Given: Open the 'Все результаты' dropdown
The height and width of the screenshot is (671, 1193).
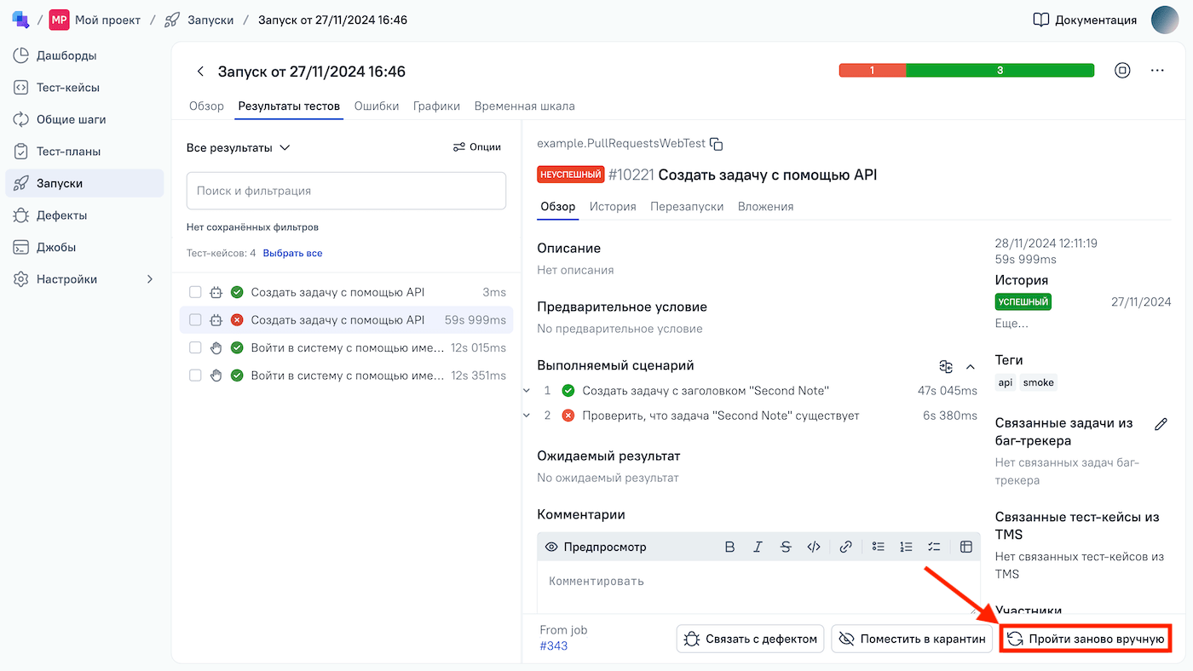Looking at the screenshot, I should (239, 147).
